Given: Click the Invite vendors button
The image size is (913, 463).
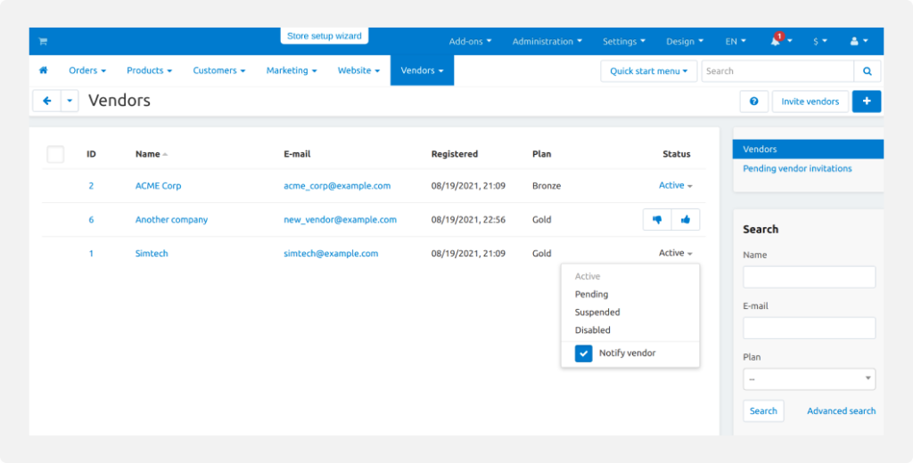Looking at the screenshot, I should pyautogui.click(x=810, y=102).
